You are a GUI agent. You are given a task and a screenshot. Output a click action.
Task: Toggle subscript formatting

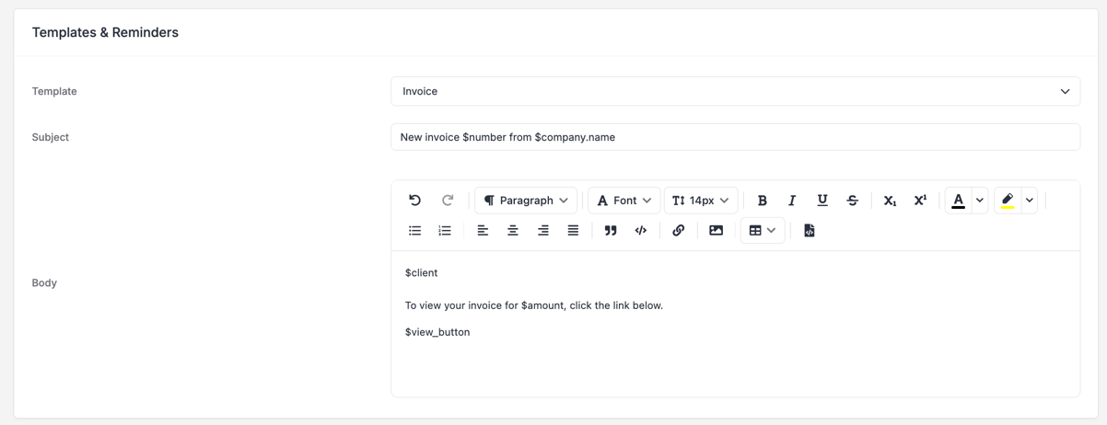pos(890,201)
